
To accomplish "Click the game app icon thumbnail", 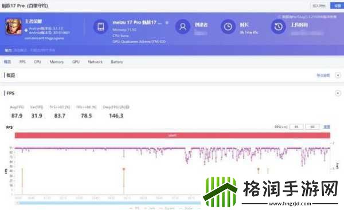I will click(x=14, y=26).
